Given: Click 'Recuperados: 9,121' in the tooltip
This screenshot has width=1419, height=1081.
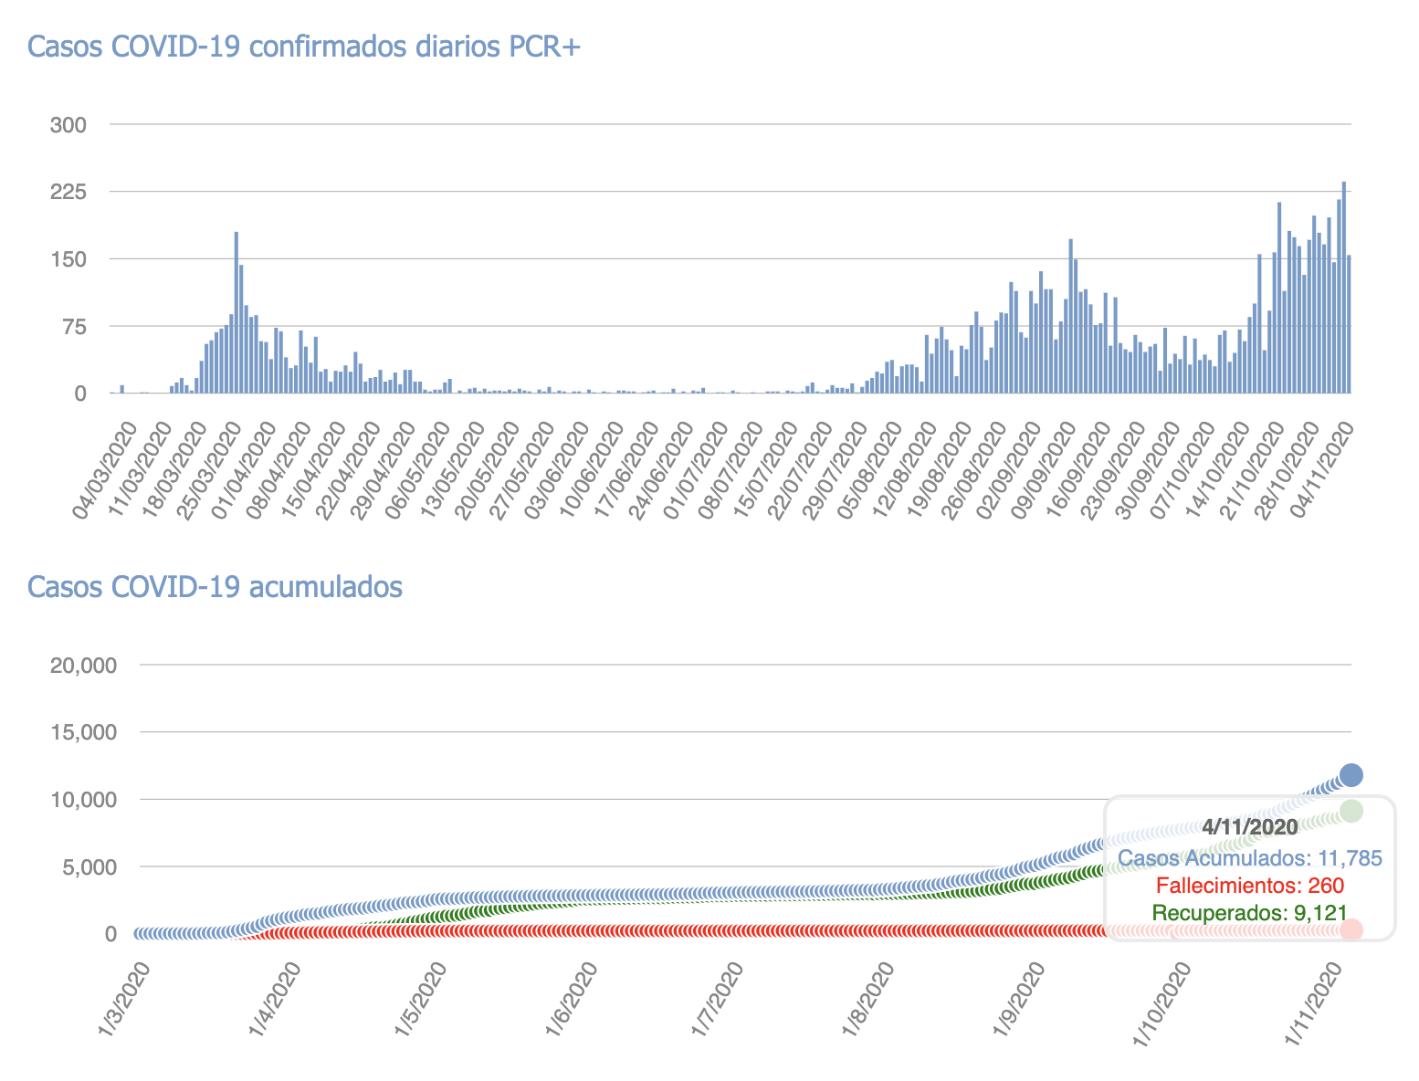Looking at the screenshot, I should point(1249,912).
